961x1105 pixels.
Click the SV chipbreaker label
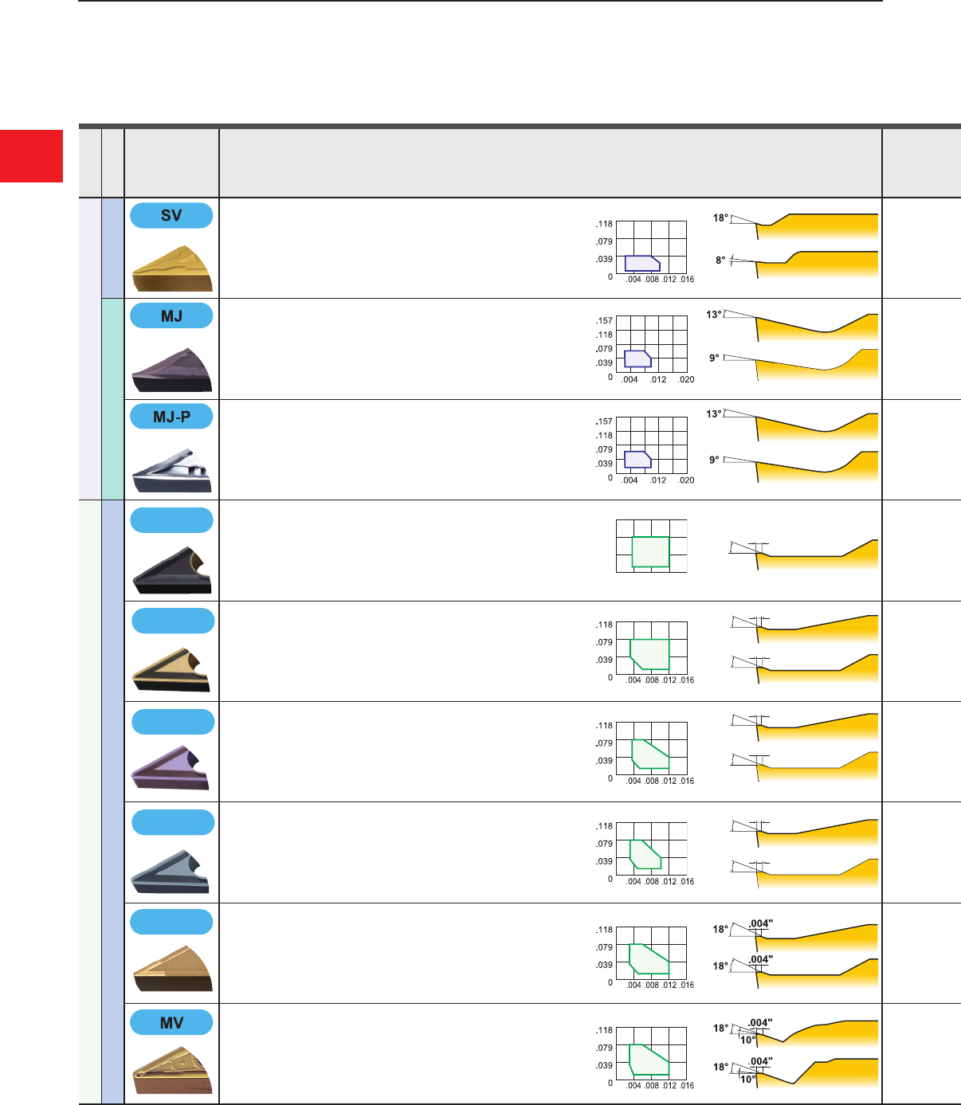tap(171, 215)
